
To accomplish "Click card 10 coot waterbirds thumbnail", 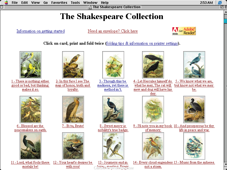I will tap(194, 110).
